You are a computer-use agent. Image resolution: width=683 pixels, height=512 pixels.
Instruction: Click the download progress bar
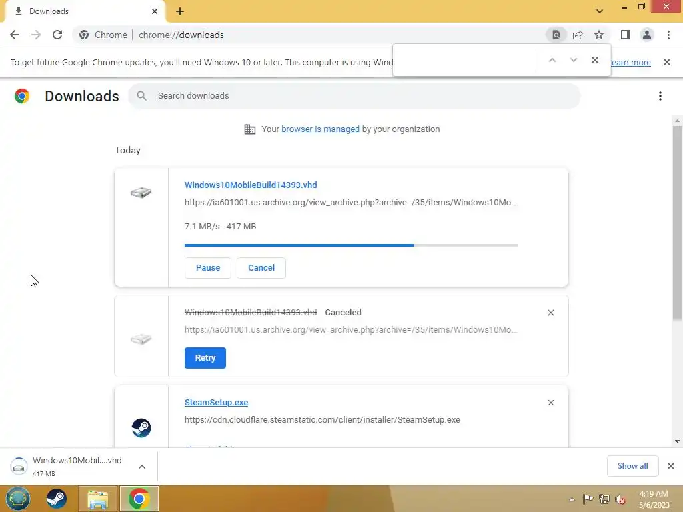[351, 245]
